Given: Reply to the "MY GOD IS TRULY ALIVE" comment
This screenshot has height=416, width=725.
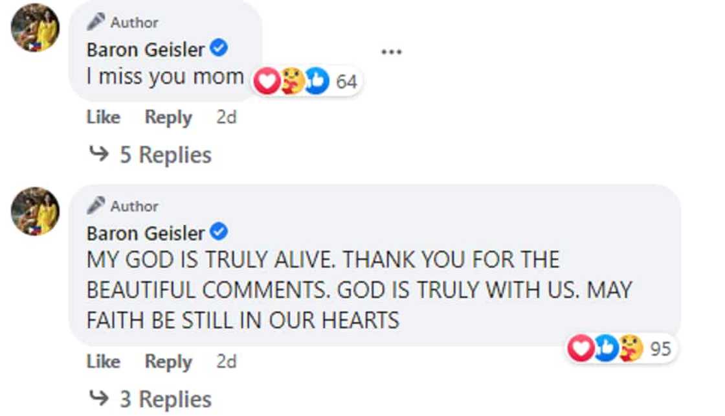Looking at the screenshot, I should (168, 362).
